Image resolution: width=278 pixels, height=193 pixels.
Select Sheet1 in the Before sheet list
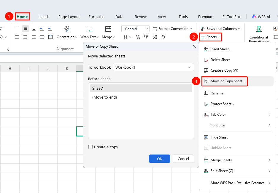tap(141, 88)
